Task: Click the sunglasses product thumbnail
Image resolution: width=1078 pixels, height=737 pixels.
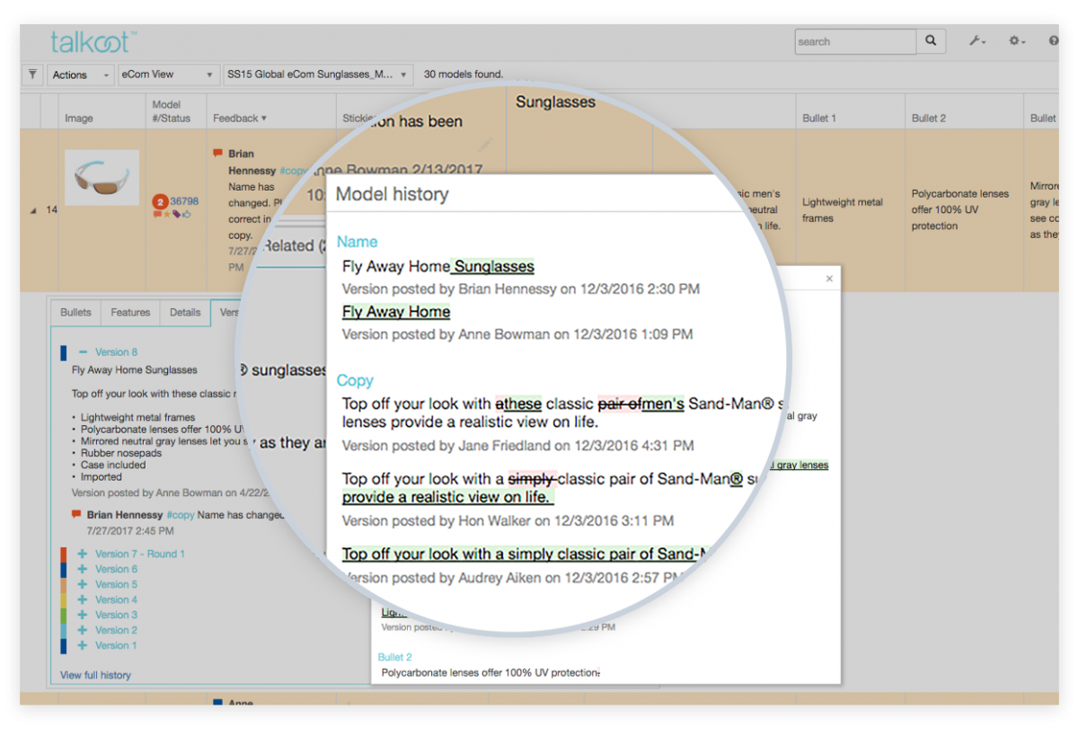Action: click(x=102, y=177)
